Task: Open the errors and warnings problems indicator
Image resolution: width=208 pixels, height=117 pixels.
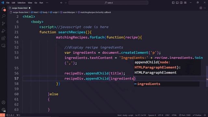Action: coord(10,115)
